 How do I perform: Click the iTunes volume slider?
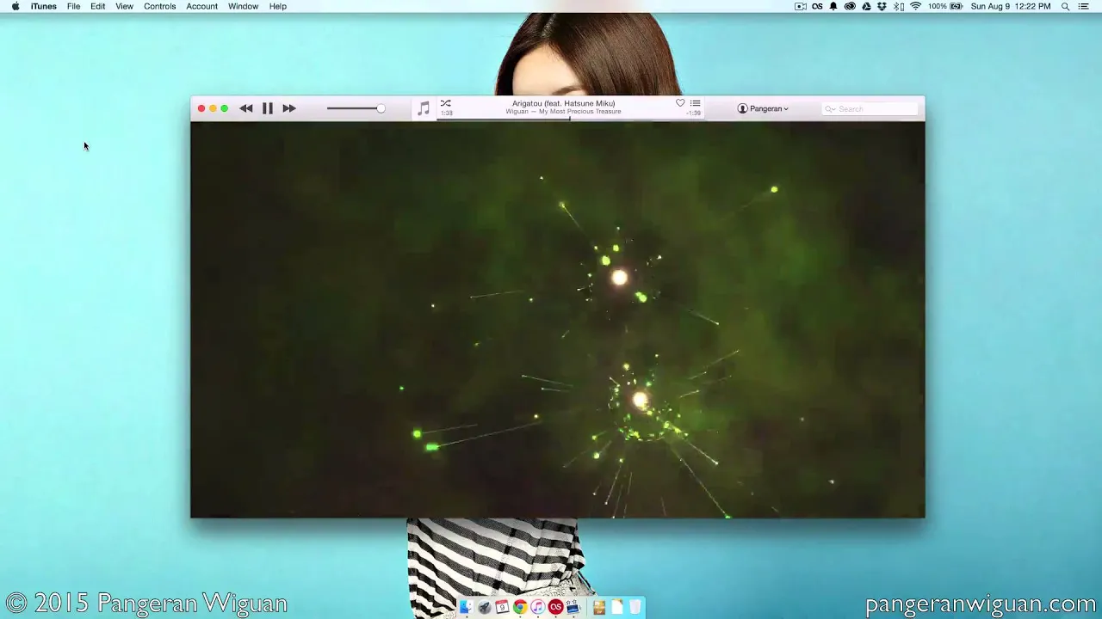356,108
